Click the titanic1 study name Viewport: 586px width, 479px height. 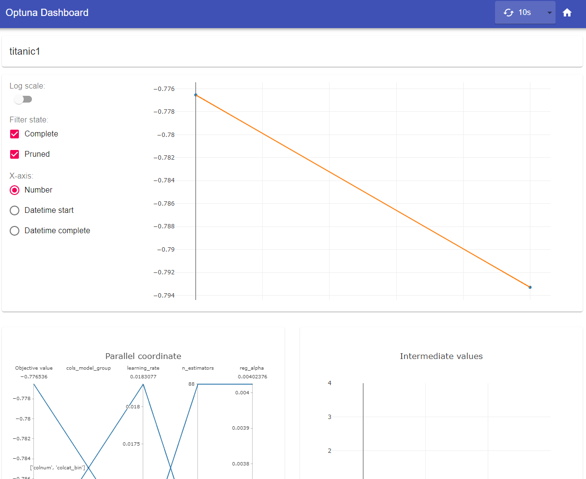[25, 51]
